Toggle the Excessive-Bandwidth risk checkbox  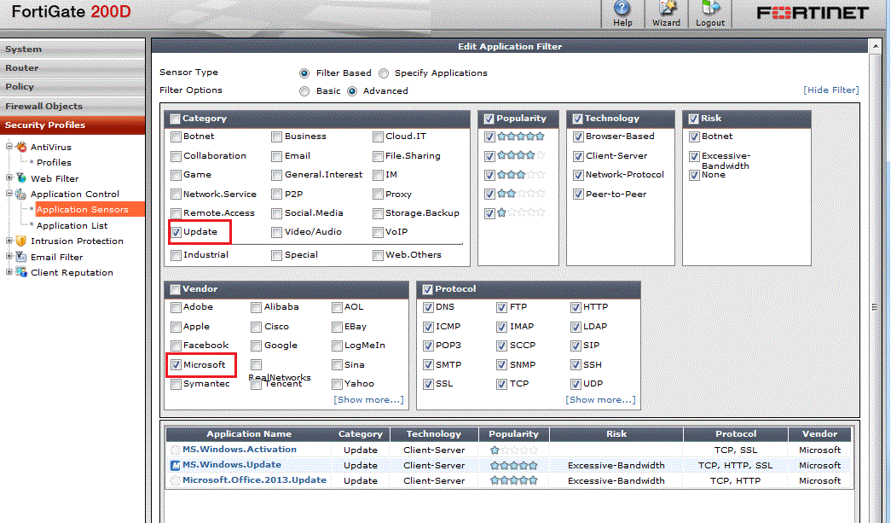[694, 156]
